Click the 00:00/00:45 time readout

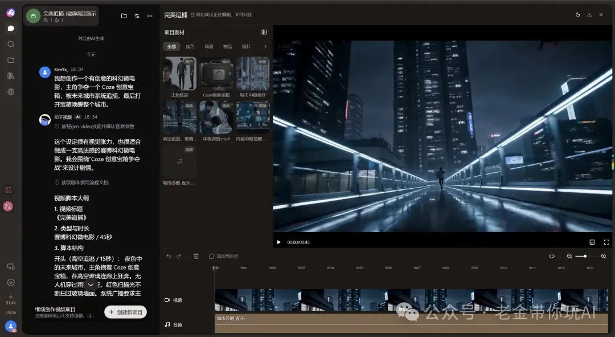point(298,242)
